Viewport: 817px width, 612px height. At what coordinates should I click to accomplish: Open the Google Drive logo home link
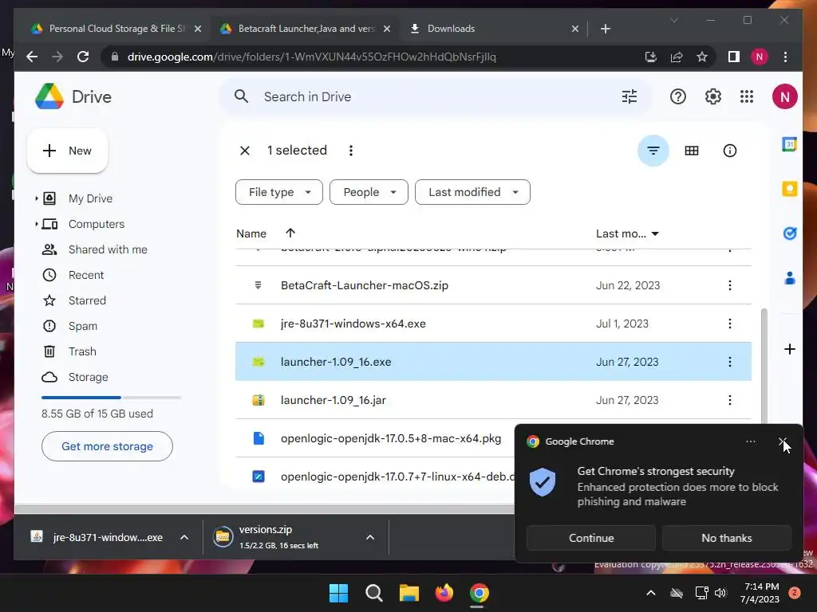pyautogui.click(x=73, y=96)
